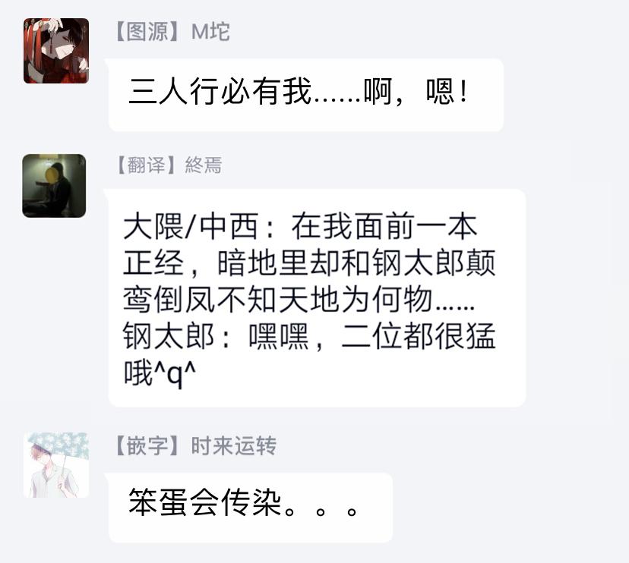Click the text 钢太郎：嘿嘿 in message

216,336
